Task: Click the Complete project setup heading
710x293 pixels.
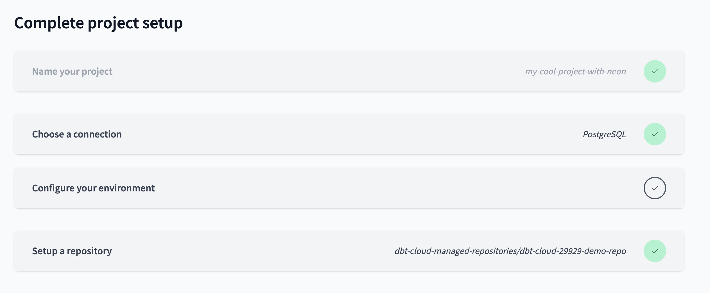Action: (x=99, y=23)
